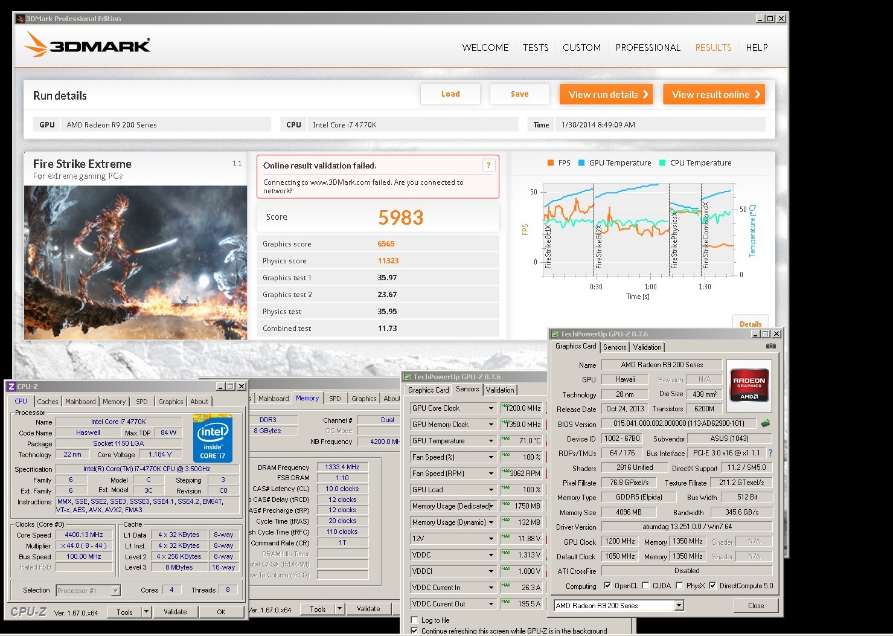Click the CPU name field Intel Core i7 4770K
This screenshot has width=893, height=636.
(x=118, y=422)
